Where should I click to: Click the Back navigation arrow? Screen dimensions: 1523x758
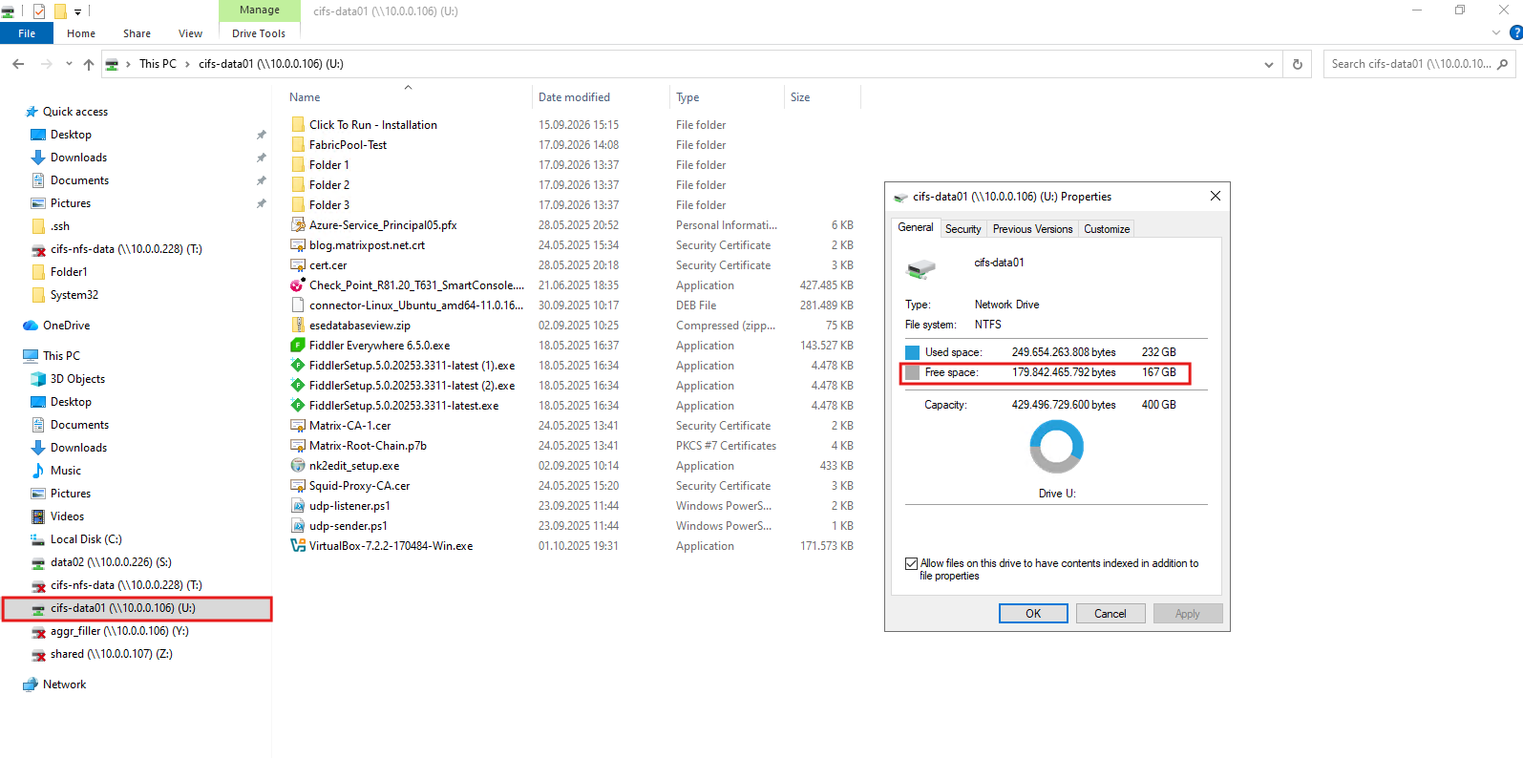18,64
